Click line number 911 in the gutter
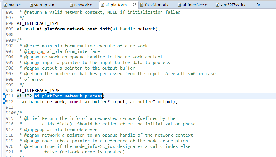 (10, 96)
